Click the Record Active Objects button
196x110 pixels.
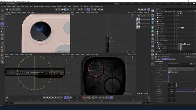click(84, 98)
